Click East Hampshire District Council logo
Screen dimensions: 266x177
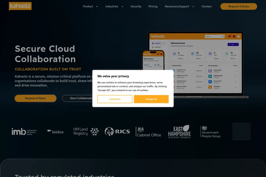click(180, 132)
